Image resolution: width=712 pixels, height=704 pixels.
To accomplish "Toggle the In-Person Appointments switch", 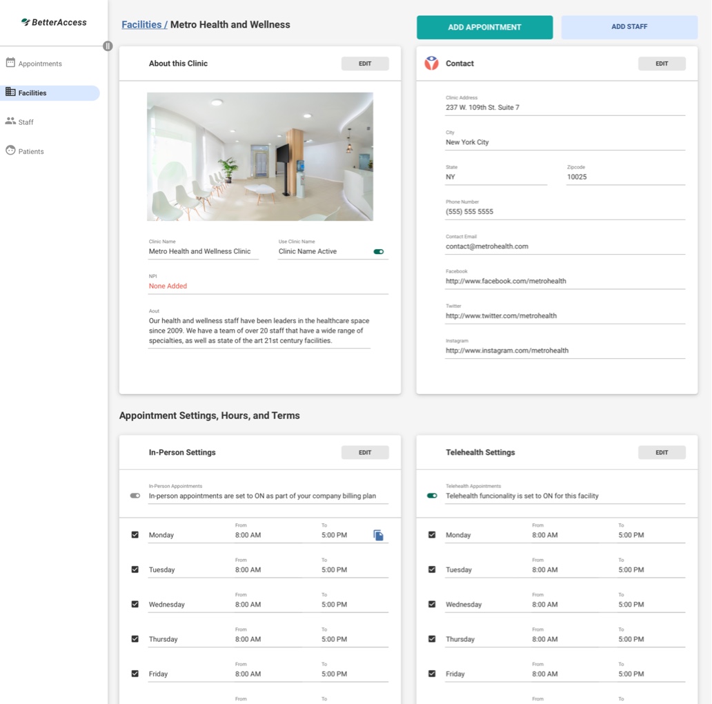I will pos(135,495).
